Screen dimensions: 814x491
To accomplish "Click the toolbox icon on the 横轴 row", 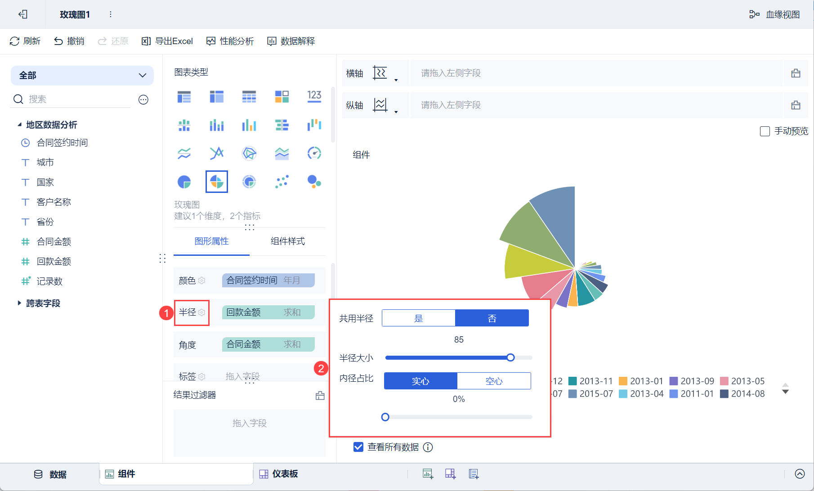I will pyautogui.click(x=796, y=73).
